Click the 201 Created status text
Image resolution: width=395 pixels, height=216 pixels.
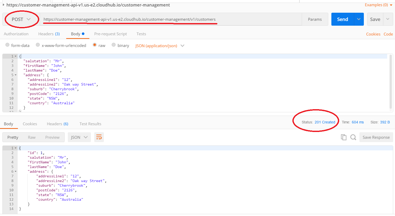[x=325, y=122]
